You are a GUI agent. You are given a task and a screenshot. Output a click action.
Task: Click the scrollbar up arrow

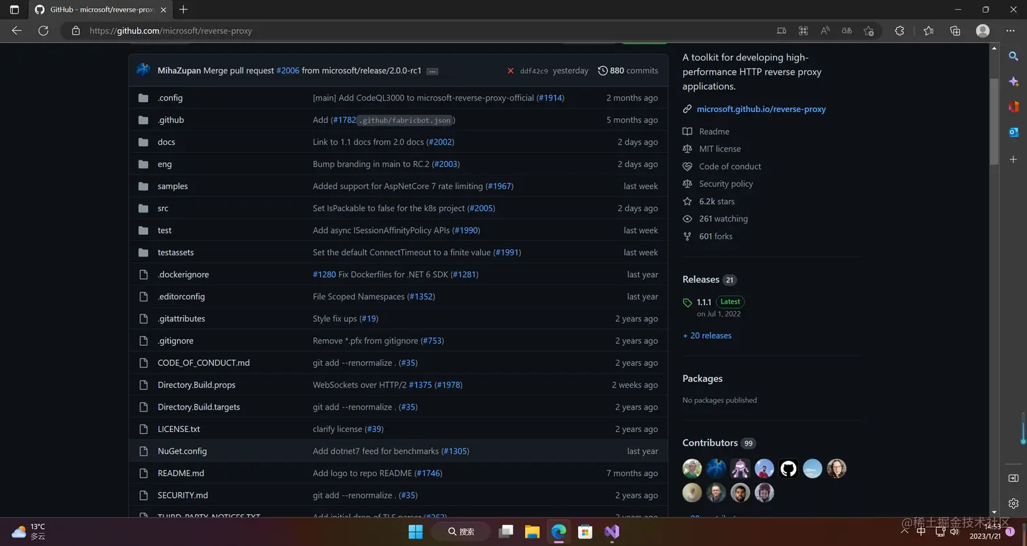point(994,48)
